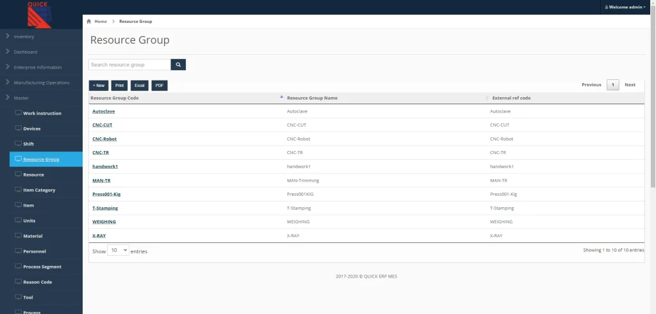This screenshot has width=656, height=314.
Task: Click the monitor icon beside Resource Group
Action: click(x=18, y=159)
